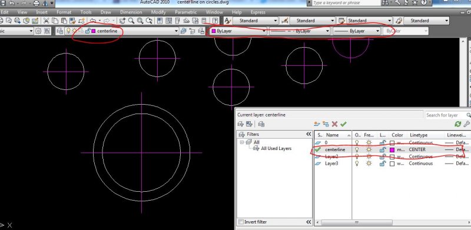Check the Invert filter checkbox
This screenshot has height=230, width=471.
point(241,222)
